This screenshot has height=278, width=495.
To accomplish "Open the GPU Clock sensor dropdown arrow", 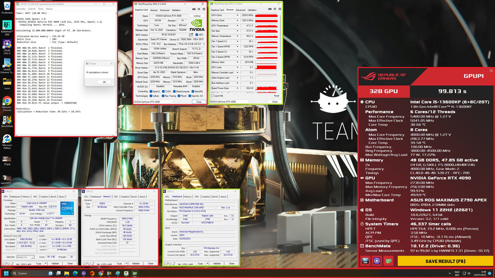I will (x=237, y=15).
